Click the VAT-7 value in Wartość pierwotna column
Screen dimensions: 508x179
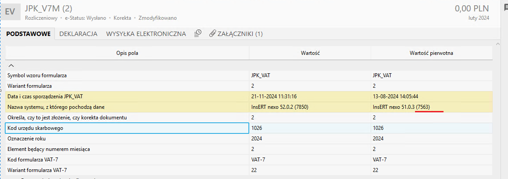pos(380,160)
